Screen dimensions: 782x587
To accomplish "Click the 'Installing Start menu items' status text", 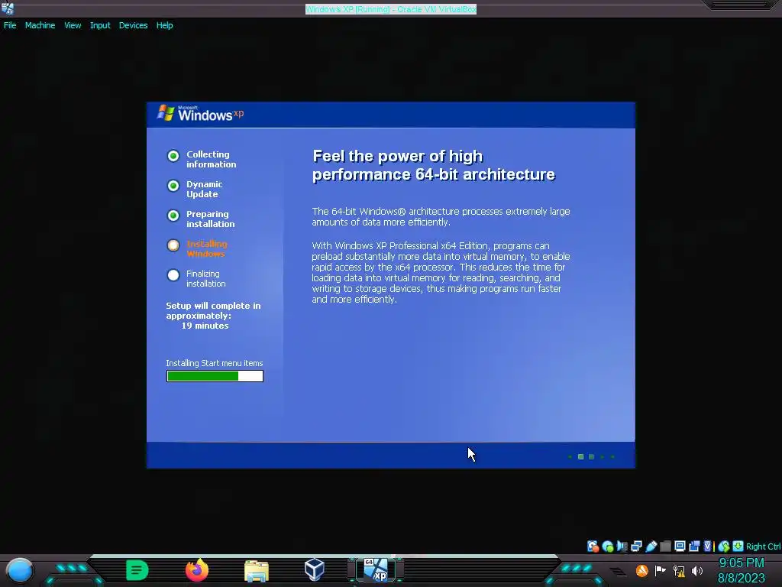I will 215,363.
